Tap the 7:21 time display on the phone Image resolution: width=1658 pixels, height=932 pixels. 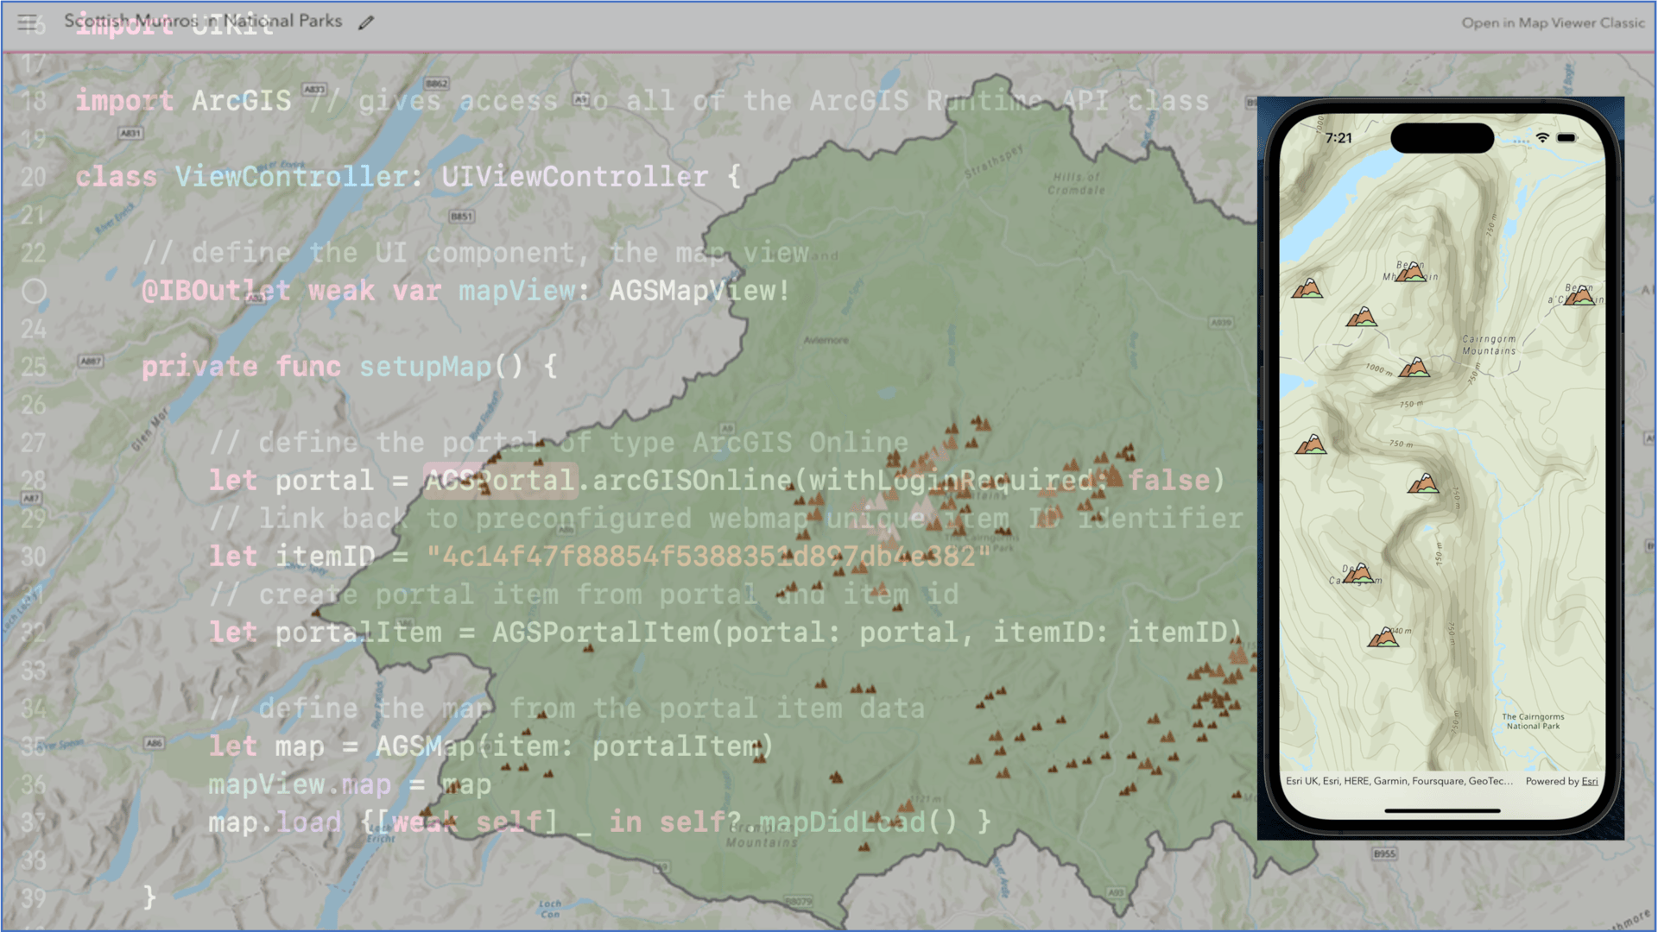coord(1338,137)
